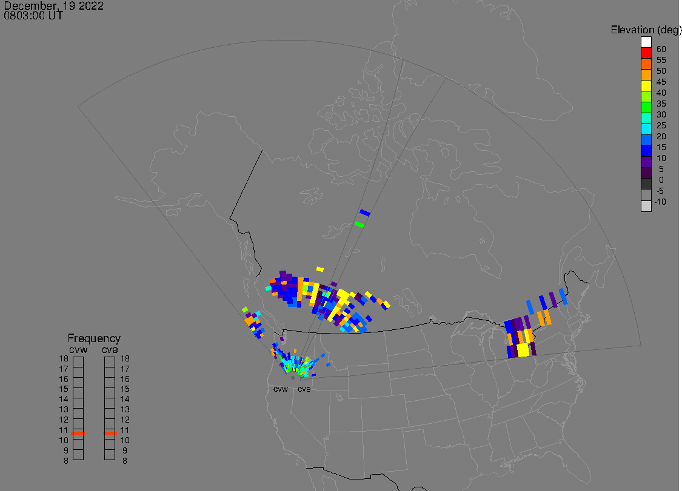Click the white swatch above the 60 label
Image resolution: width=682 pixels, height=491 pixels.
point(646,42)
